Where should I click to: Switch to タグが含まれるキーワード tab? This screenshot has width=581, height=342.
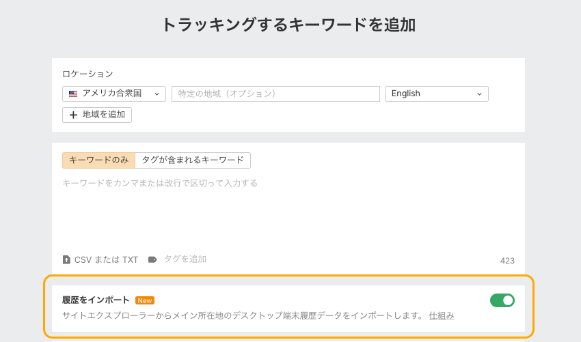click(x=193, y=160)
